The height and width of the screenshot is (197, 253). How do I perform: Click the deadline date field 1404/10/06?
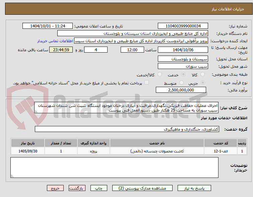tap(183, 50)
